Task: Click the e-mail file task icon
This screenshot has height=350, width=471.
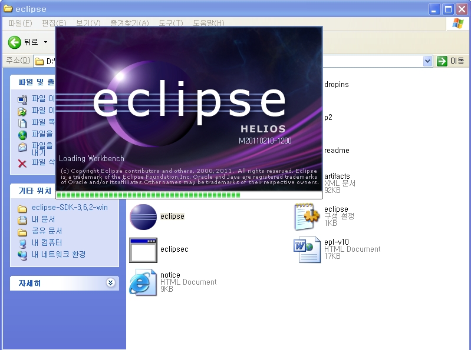Action: click(22, 148)
